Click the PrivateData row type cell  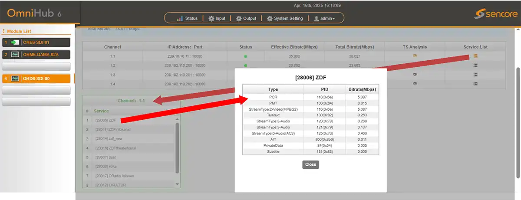[273, 146]
